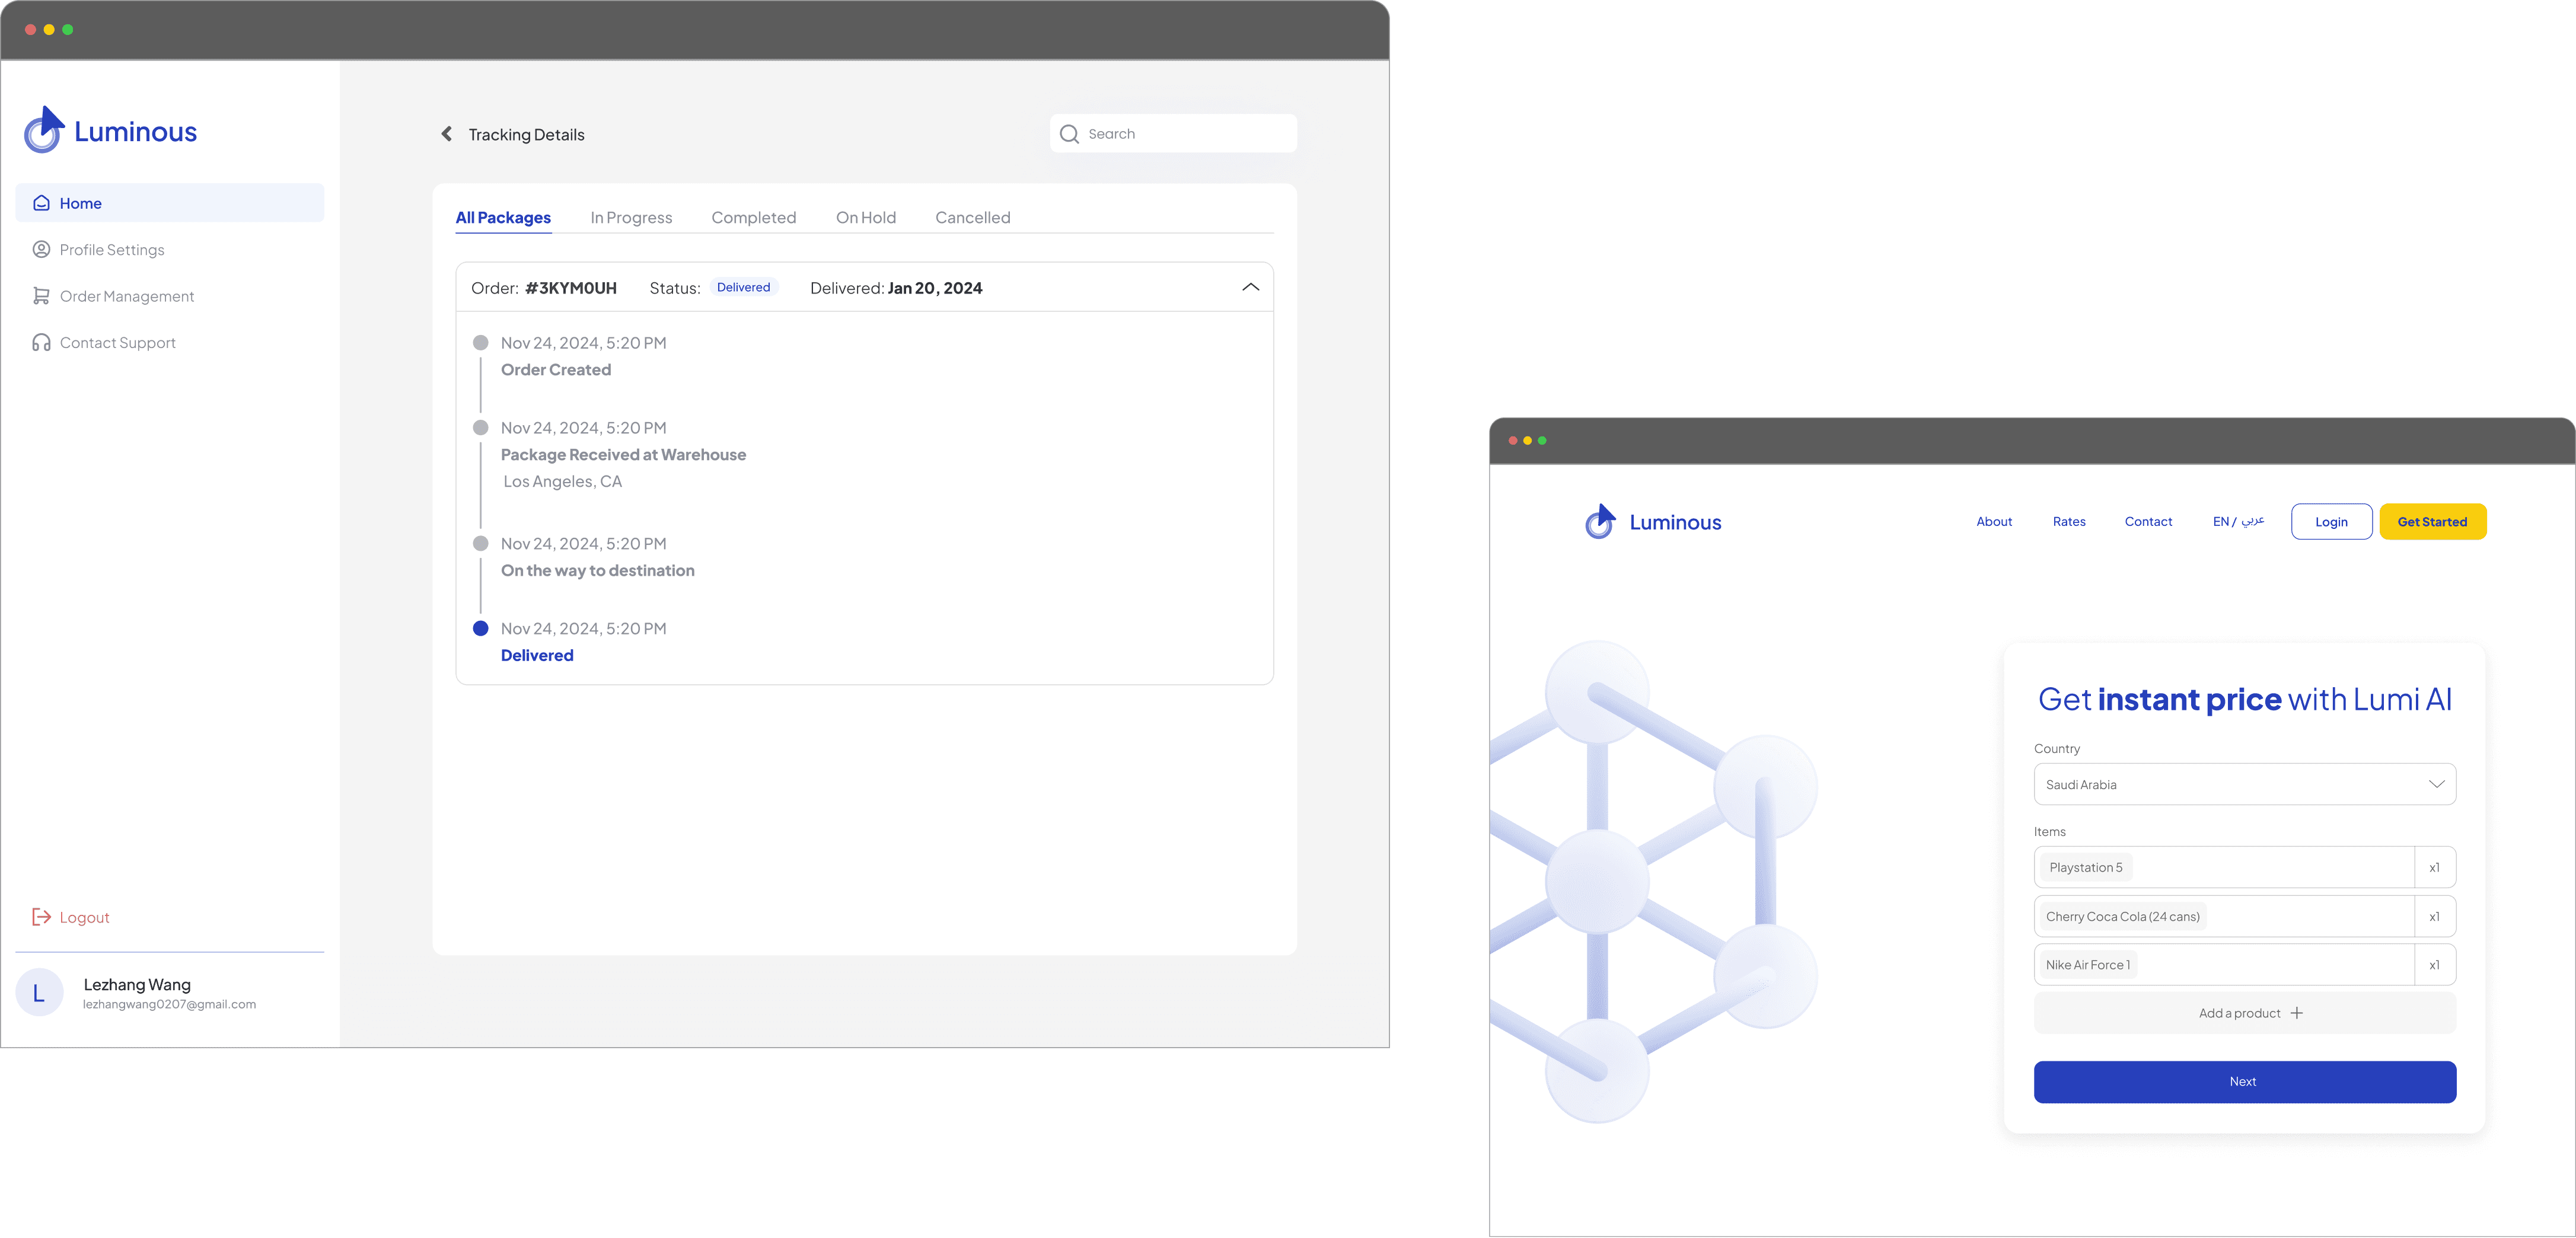Click the plus icon in Add a product

coord(2297,1013)
